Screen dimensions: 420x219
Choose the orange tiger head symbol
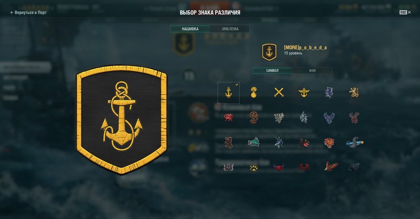[x=329, y=143]
